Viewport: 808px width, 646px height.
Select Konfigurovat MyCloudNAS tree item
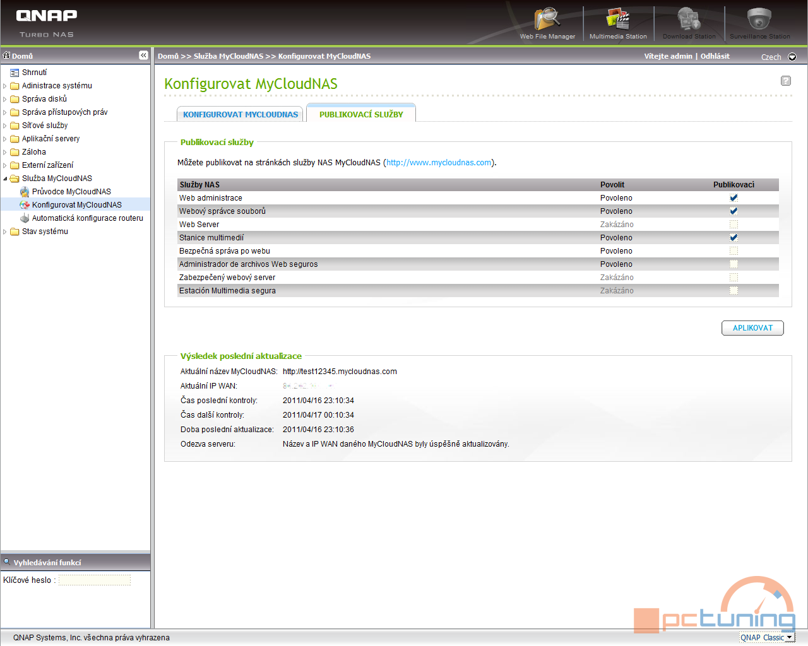point(77,205)
